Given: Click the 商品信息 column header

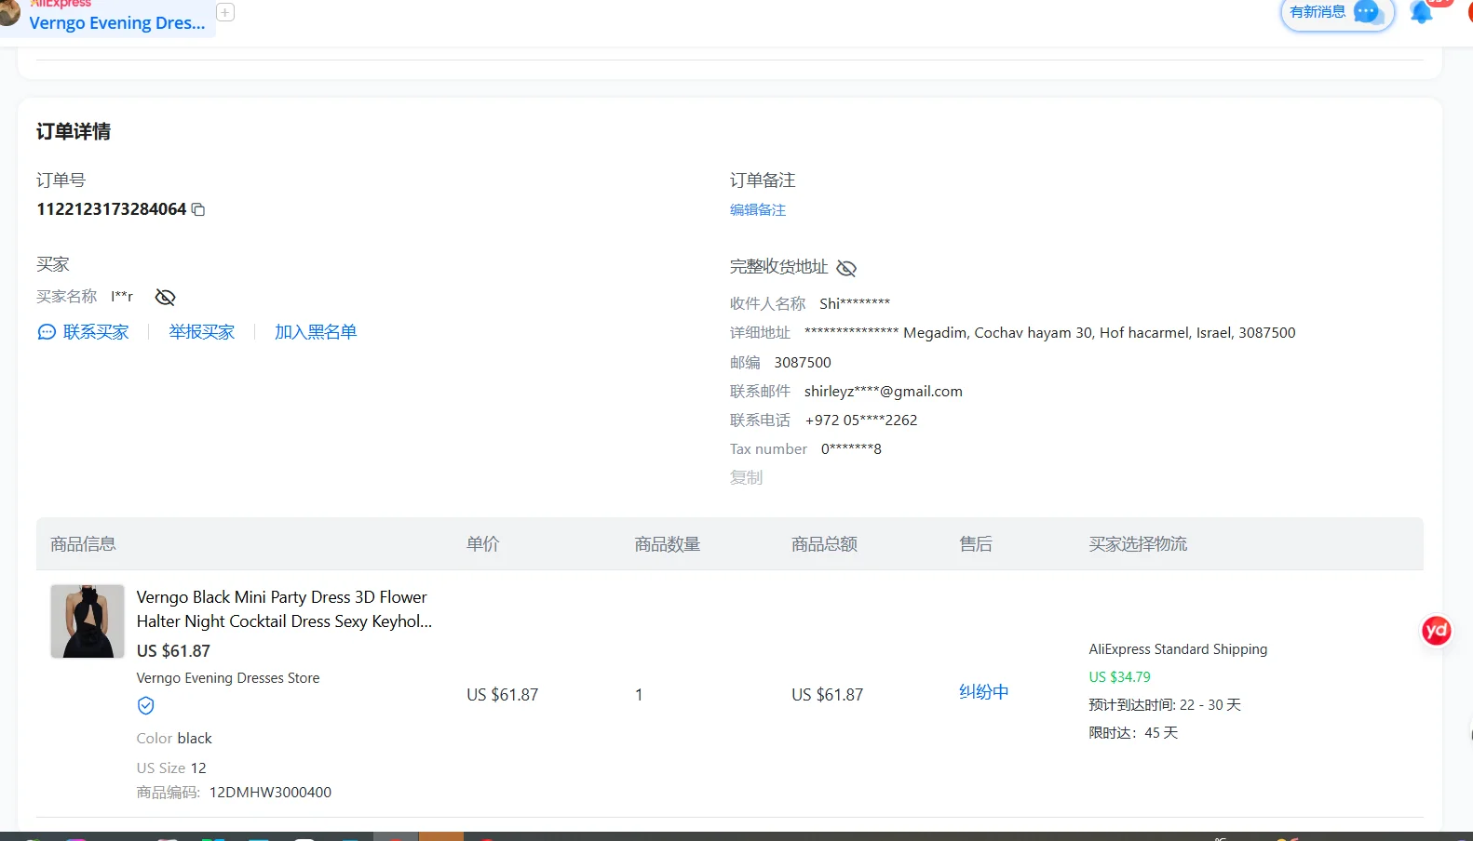Looking at the screenshot, I should [84, 544].
